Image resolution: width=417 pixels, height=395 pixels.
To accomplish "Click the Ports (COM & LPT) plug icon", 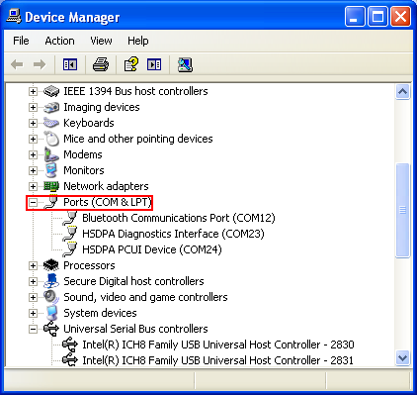I will point(51,202).
